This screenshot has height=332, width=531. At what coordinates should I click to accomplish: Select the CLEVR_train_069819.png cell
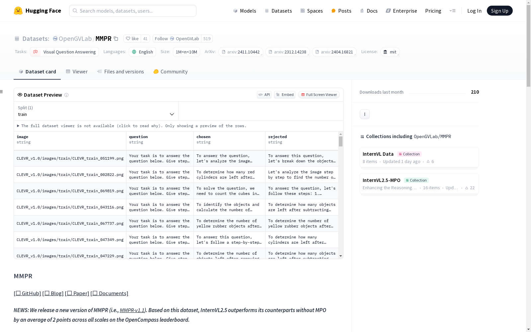pos(70,191)
